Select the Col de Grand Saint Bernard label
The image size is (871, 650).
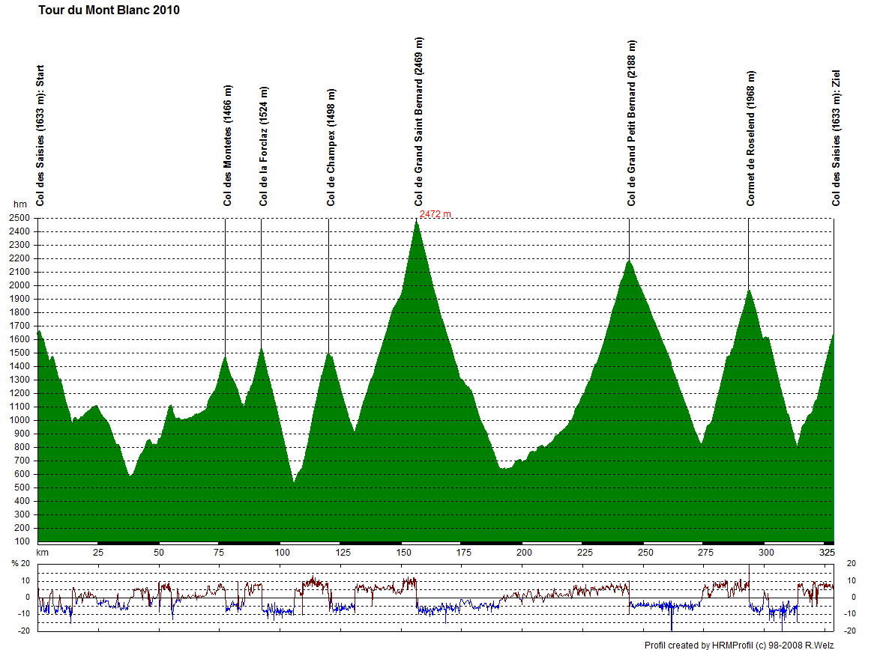pos(418,121)
